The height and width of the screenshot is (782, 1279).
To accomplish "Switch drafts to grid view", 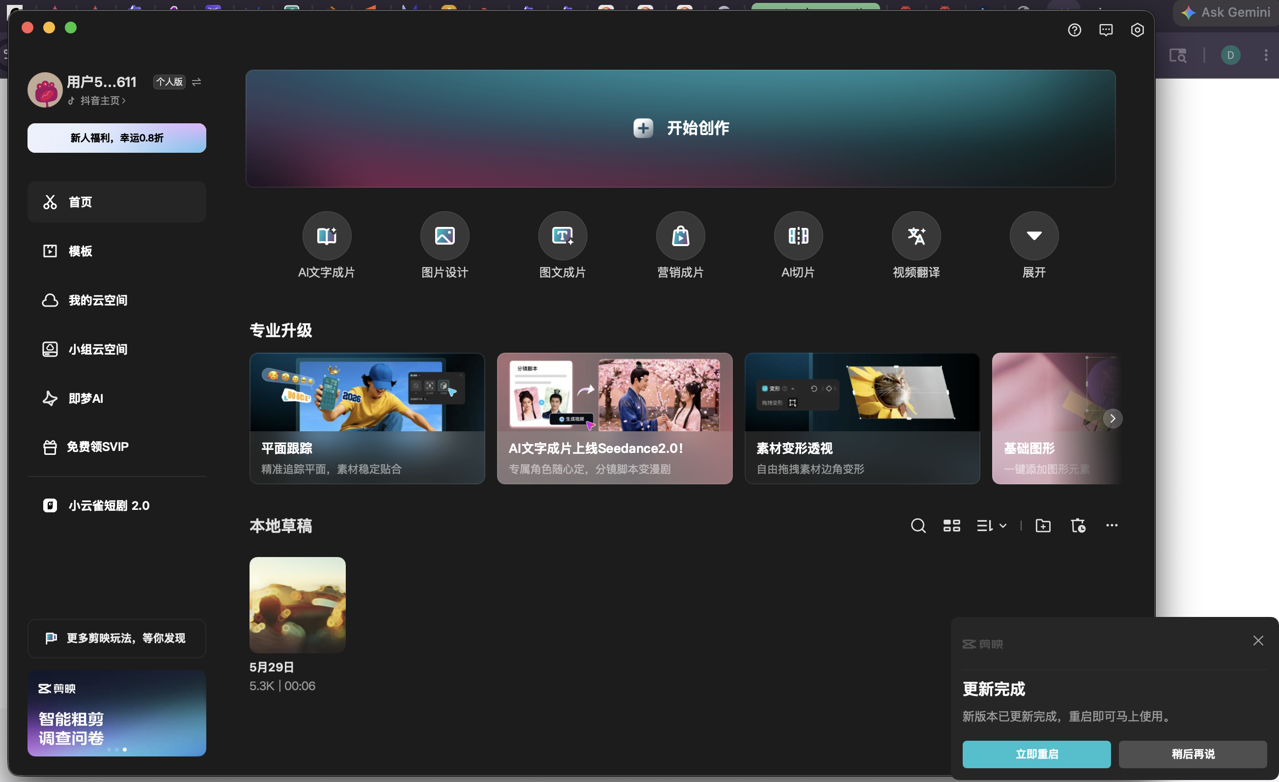I will tap(951, 526).
